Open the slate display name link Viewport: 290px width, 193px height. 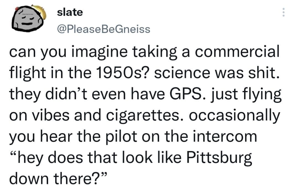[x=70, y=12]
